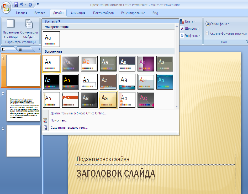The height and width of the screenshot is (194, 248).
Task: Click the save current theme icon
Action: (45, 128)
